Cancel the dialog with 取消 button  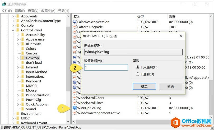(x=170, y=86)
